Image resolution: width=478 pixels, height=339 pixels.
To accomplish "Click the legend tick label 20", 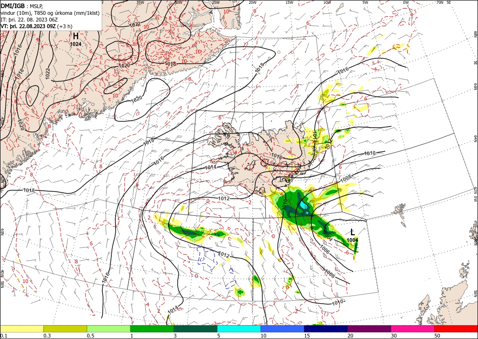I will coord(350,336).
